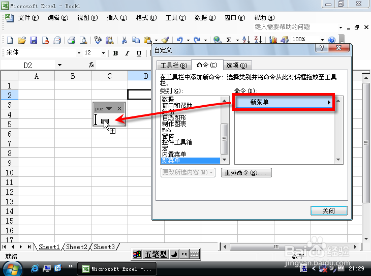This screenshot has height=276, width=371.
Task: Toggle the Drawing toolbar icon
Action: click(x=285, y=40)
